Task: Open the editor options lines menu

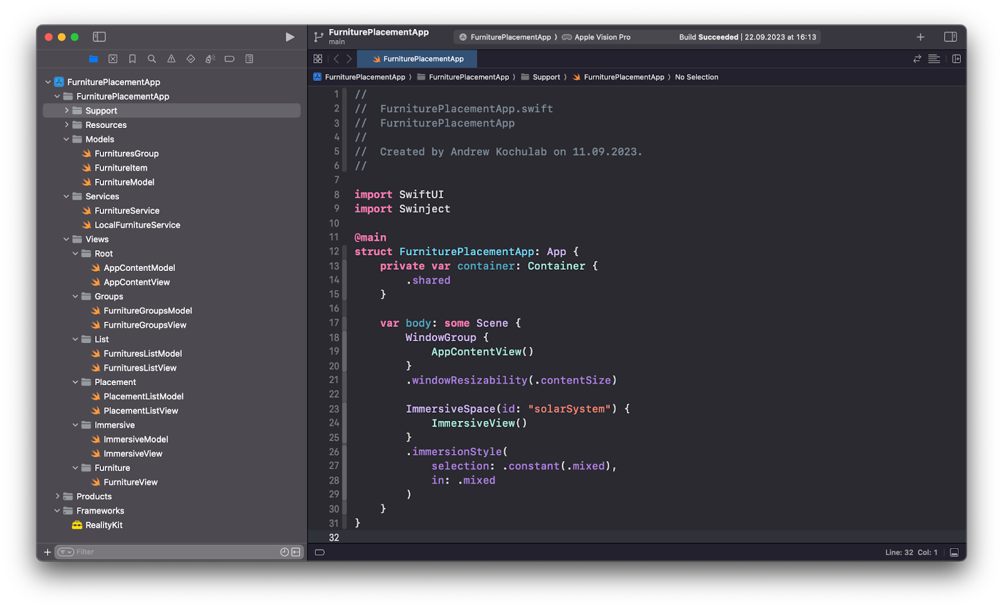Action: 934,59
